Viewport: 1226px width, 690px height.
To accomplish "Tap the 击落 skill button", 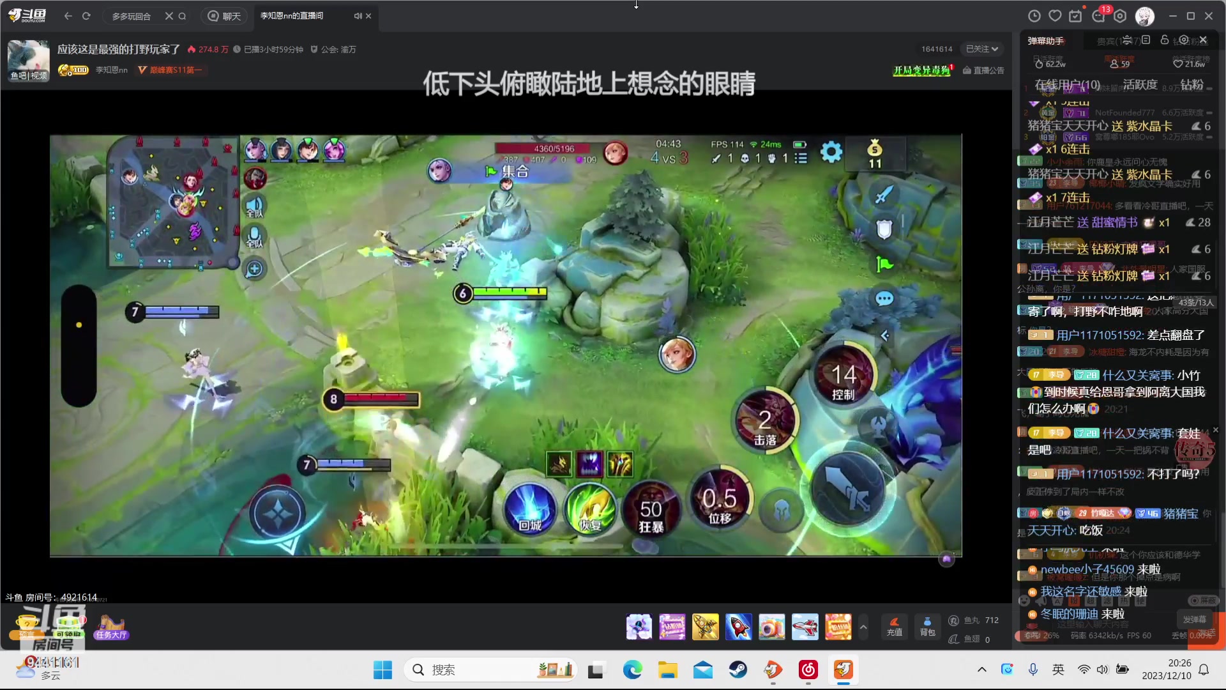I will (765, 420).
